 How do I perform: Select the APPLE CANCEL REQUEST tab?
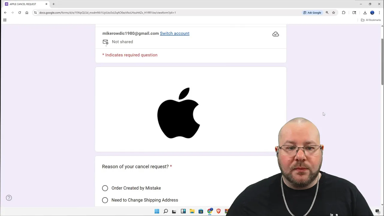pos(26,4)
